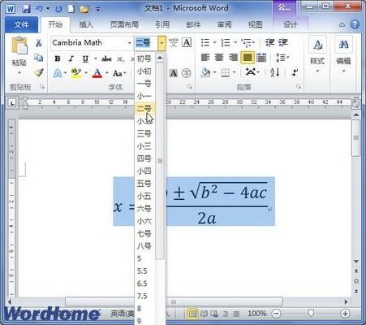This screenshot has width=366, height=325.
Task: Select font size 五号 from list
Action: point(145,184)
